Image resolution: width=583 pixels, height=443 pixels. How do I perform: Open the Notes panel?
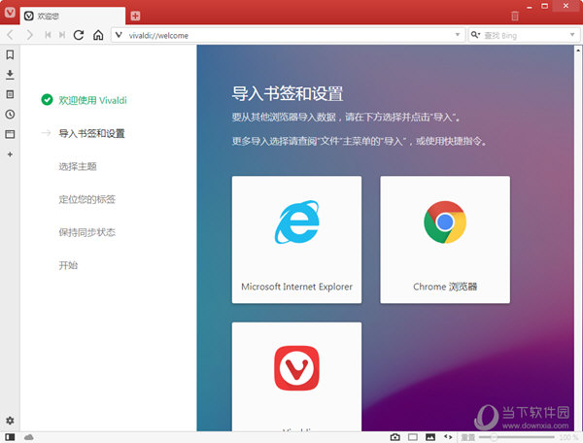click(x=10, y=94)
